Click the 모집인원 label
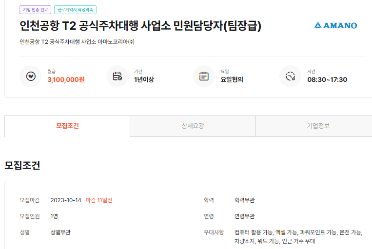 click(30, 216)
